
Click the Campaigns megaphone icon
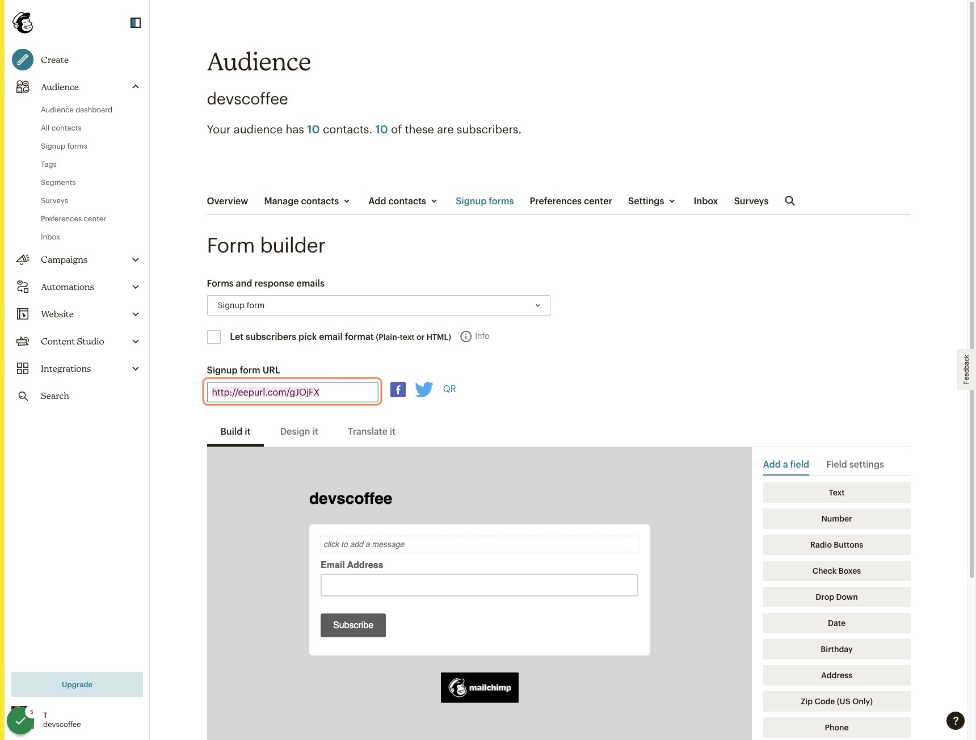[x=23, y=259]
